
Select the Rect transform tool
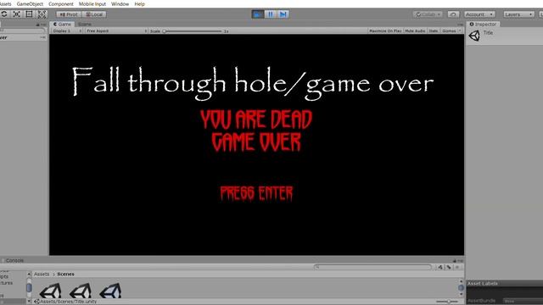click(29, 14)
